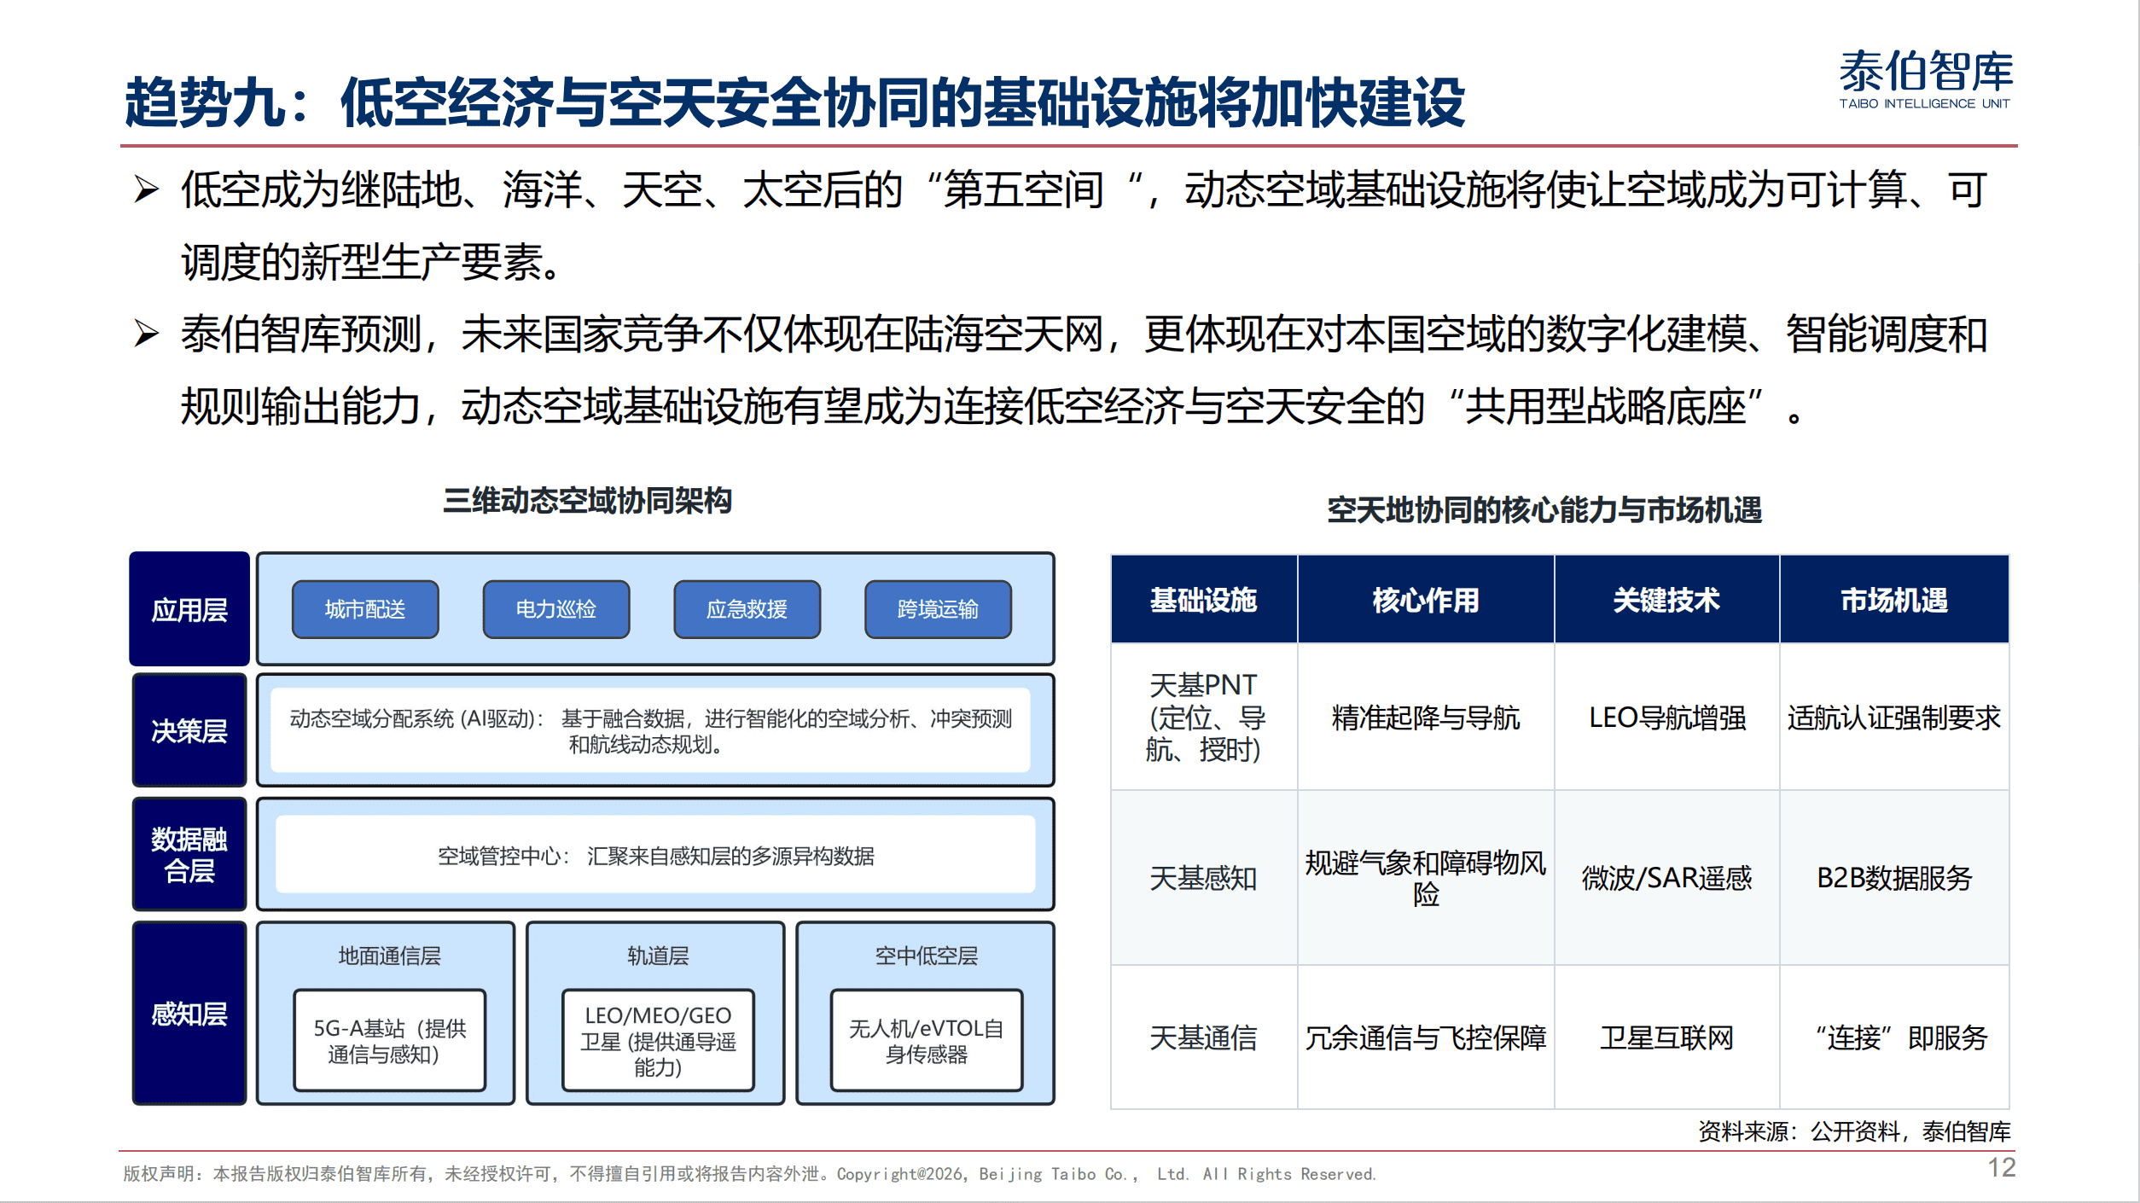Click the 数据融合层 label block
This screenshot has height=1203, width=2140.
click(189, 854)
